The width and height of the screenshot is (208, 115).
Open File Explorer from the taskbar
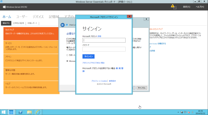point(29,112)
